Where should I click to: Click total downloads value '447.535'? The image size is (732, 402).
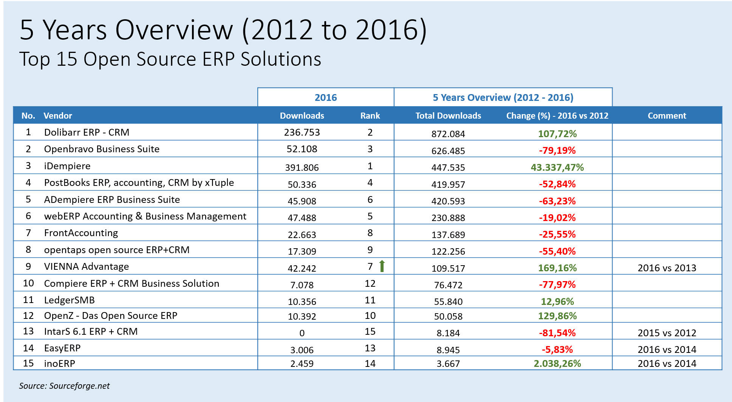click(448, 167)
